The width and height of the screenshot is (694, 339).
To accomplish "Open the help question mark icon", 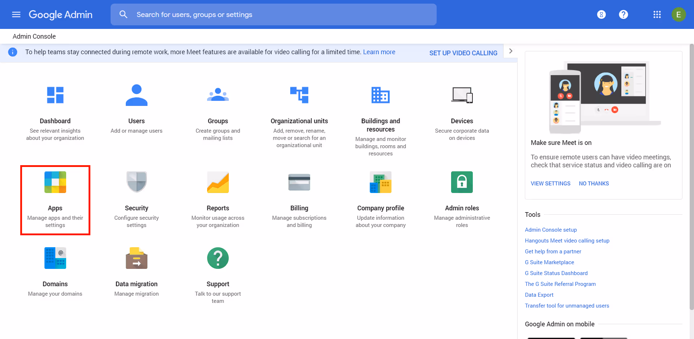I will pos(623,14).
